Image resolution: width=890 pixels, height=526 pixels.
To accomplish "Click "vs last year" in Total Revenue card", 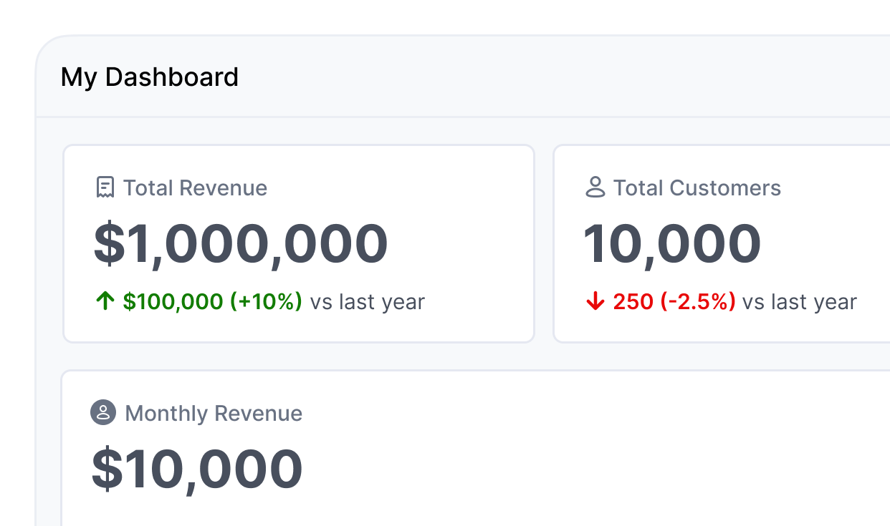I will [x=367, y=302].
